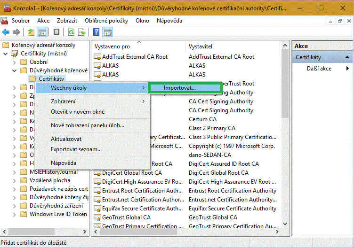The width and height of the screenshot is (354, 248).
Task: Click the Back arrow in the toolbar
Action: (6, 32)
